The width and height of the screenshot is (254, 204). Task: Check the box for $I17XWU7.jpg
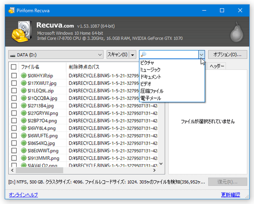click(14, 83)
